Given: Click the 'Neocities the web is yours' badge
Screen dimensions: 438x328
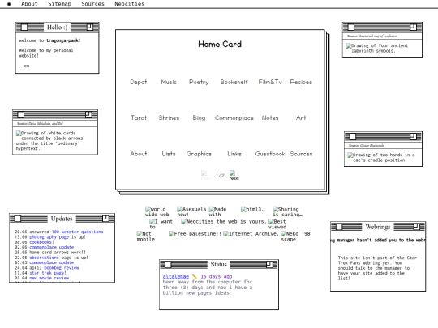Looking at the screenshot, I should click(224, 222).
